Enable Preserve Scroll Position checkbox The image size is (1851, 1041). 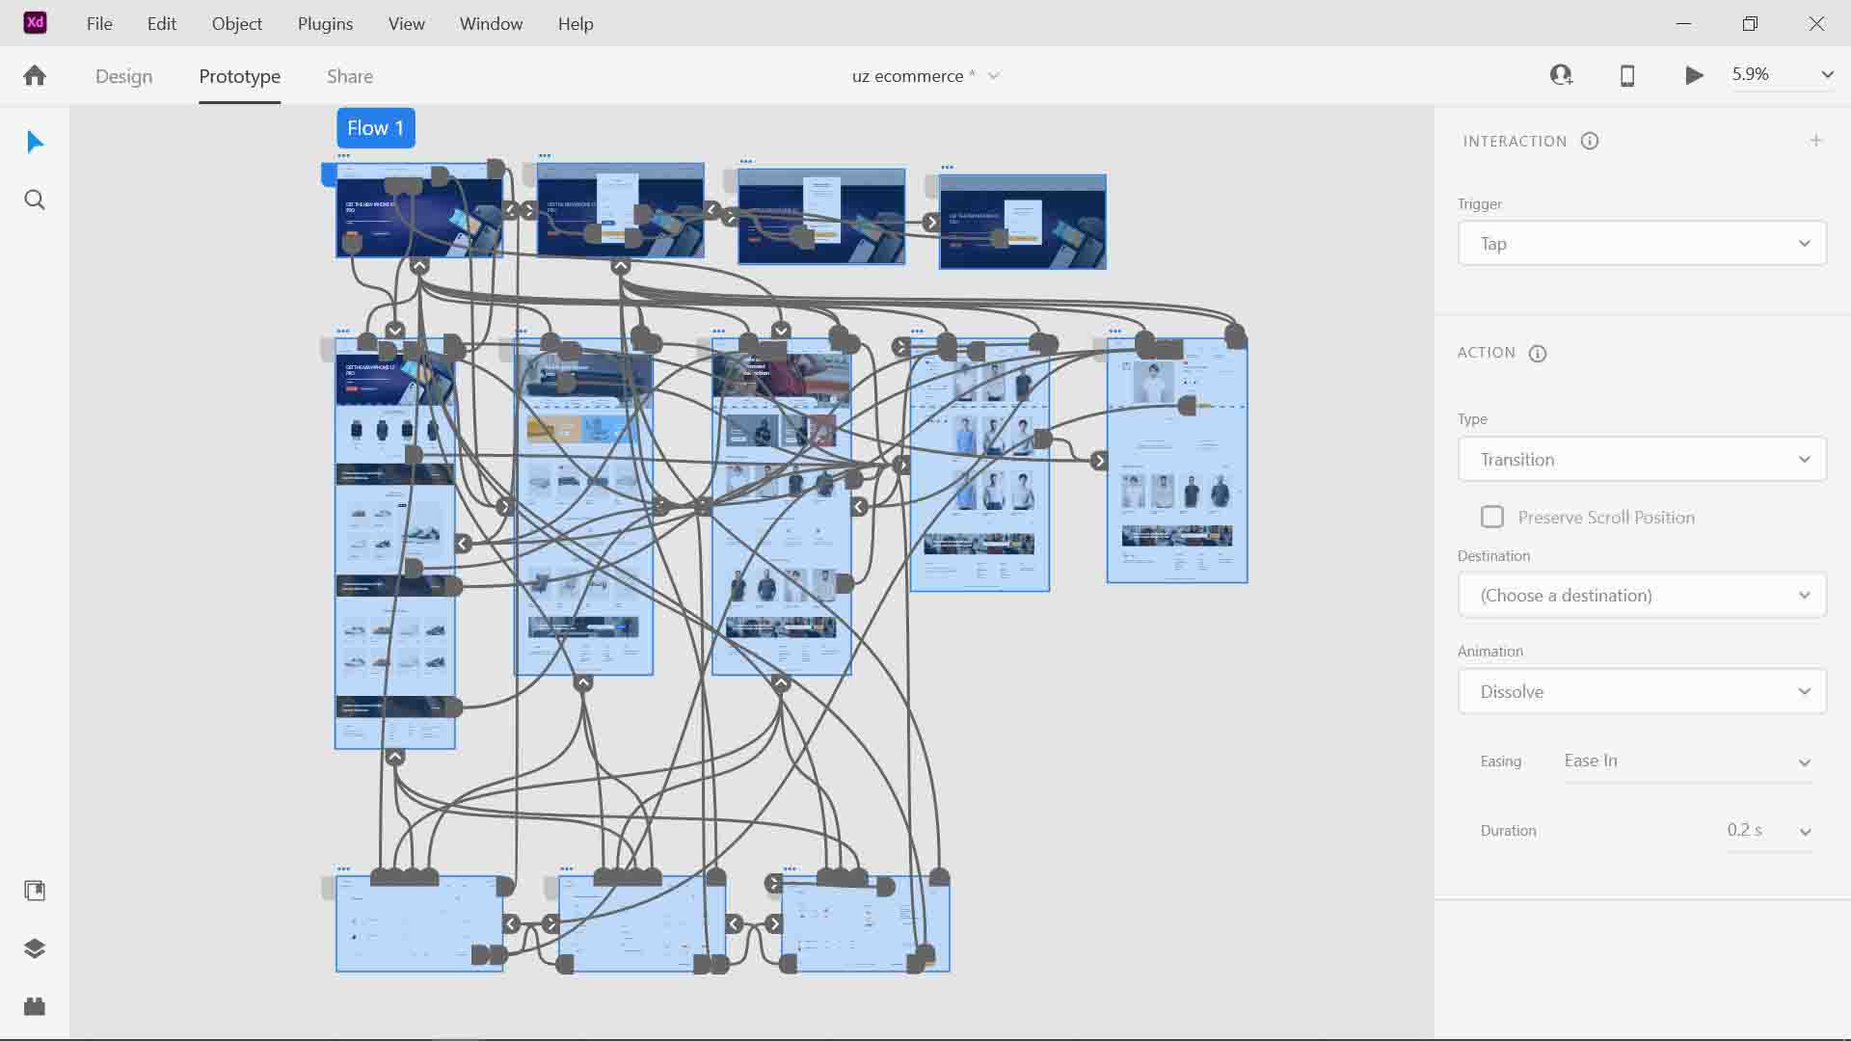point(1492,518)
